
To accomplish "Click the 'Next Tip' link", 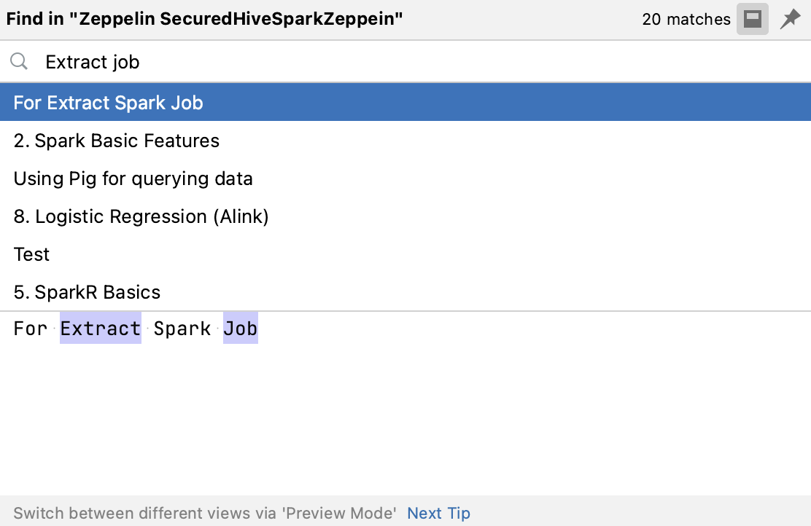I will tap(438, 513).
